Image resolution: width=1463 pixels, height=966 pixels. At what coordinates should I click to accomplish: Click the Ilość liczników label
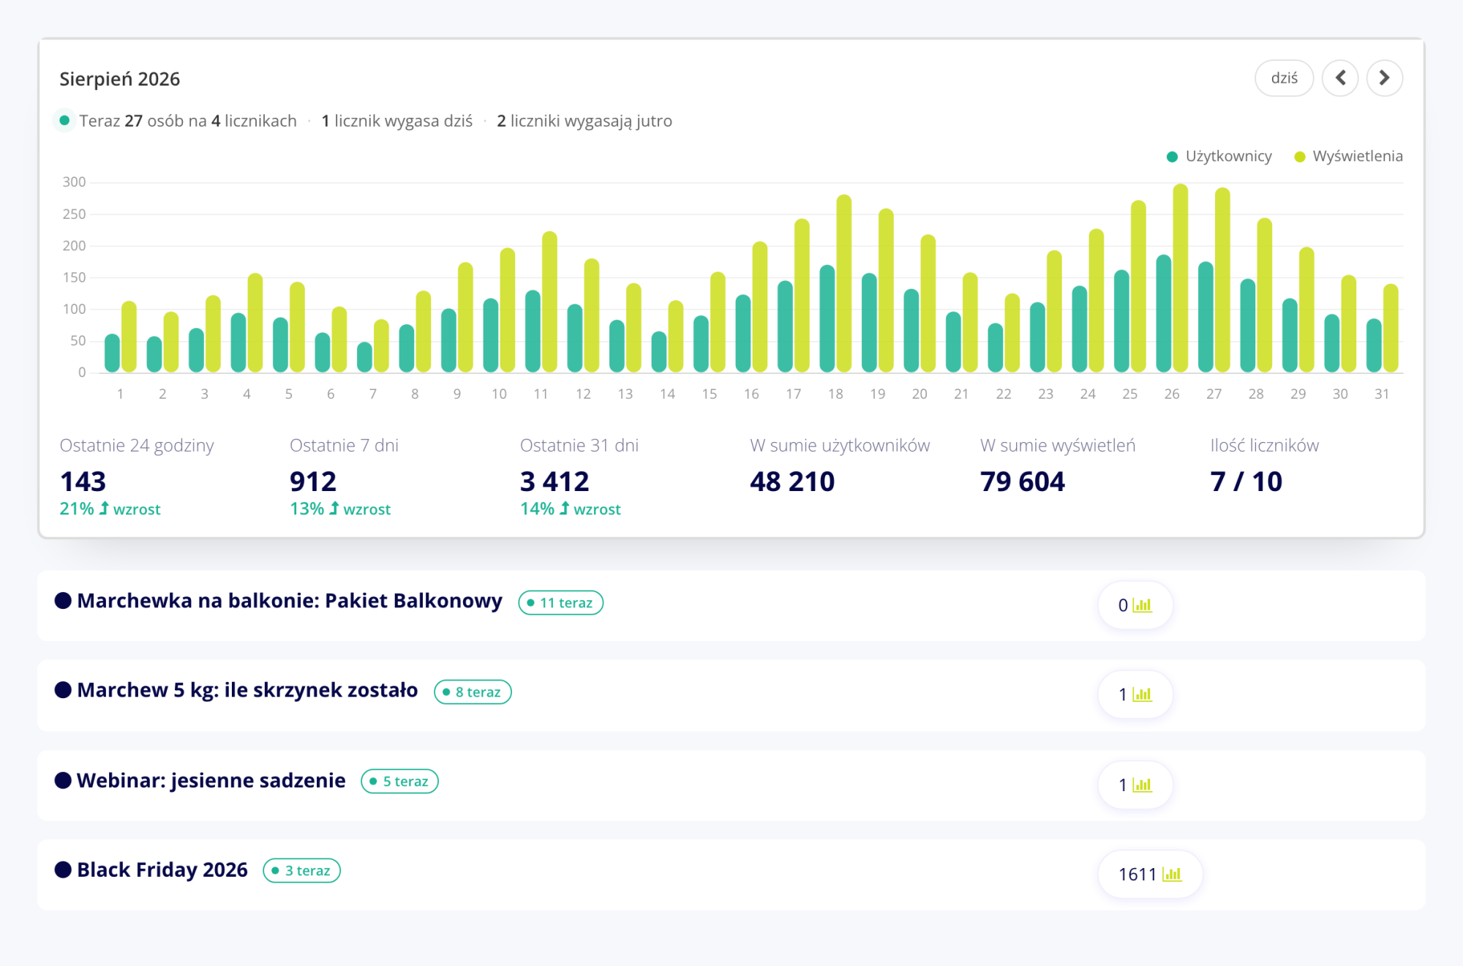point(1265,445)
